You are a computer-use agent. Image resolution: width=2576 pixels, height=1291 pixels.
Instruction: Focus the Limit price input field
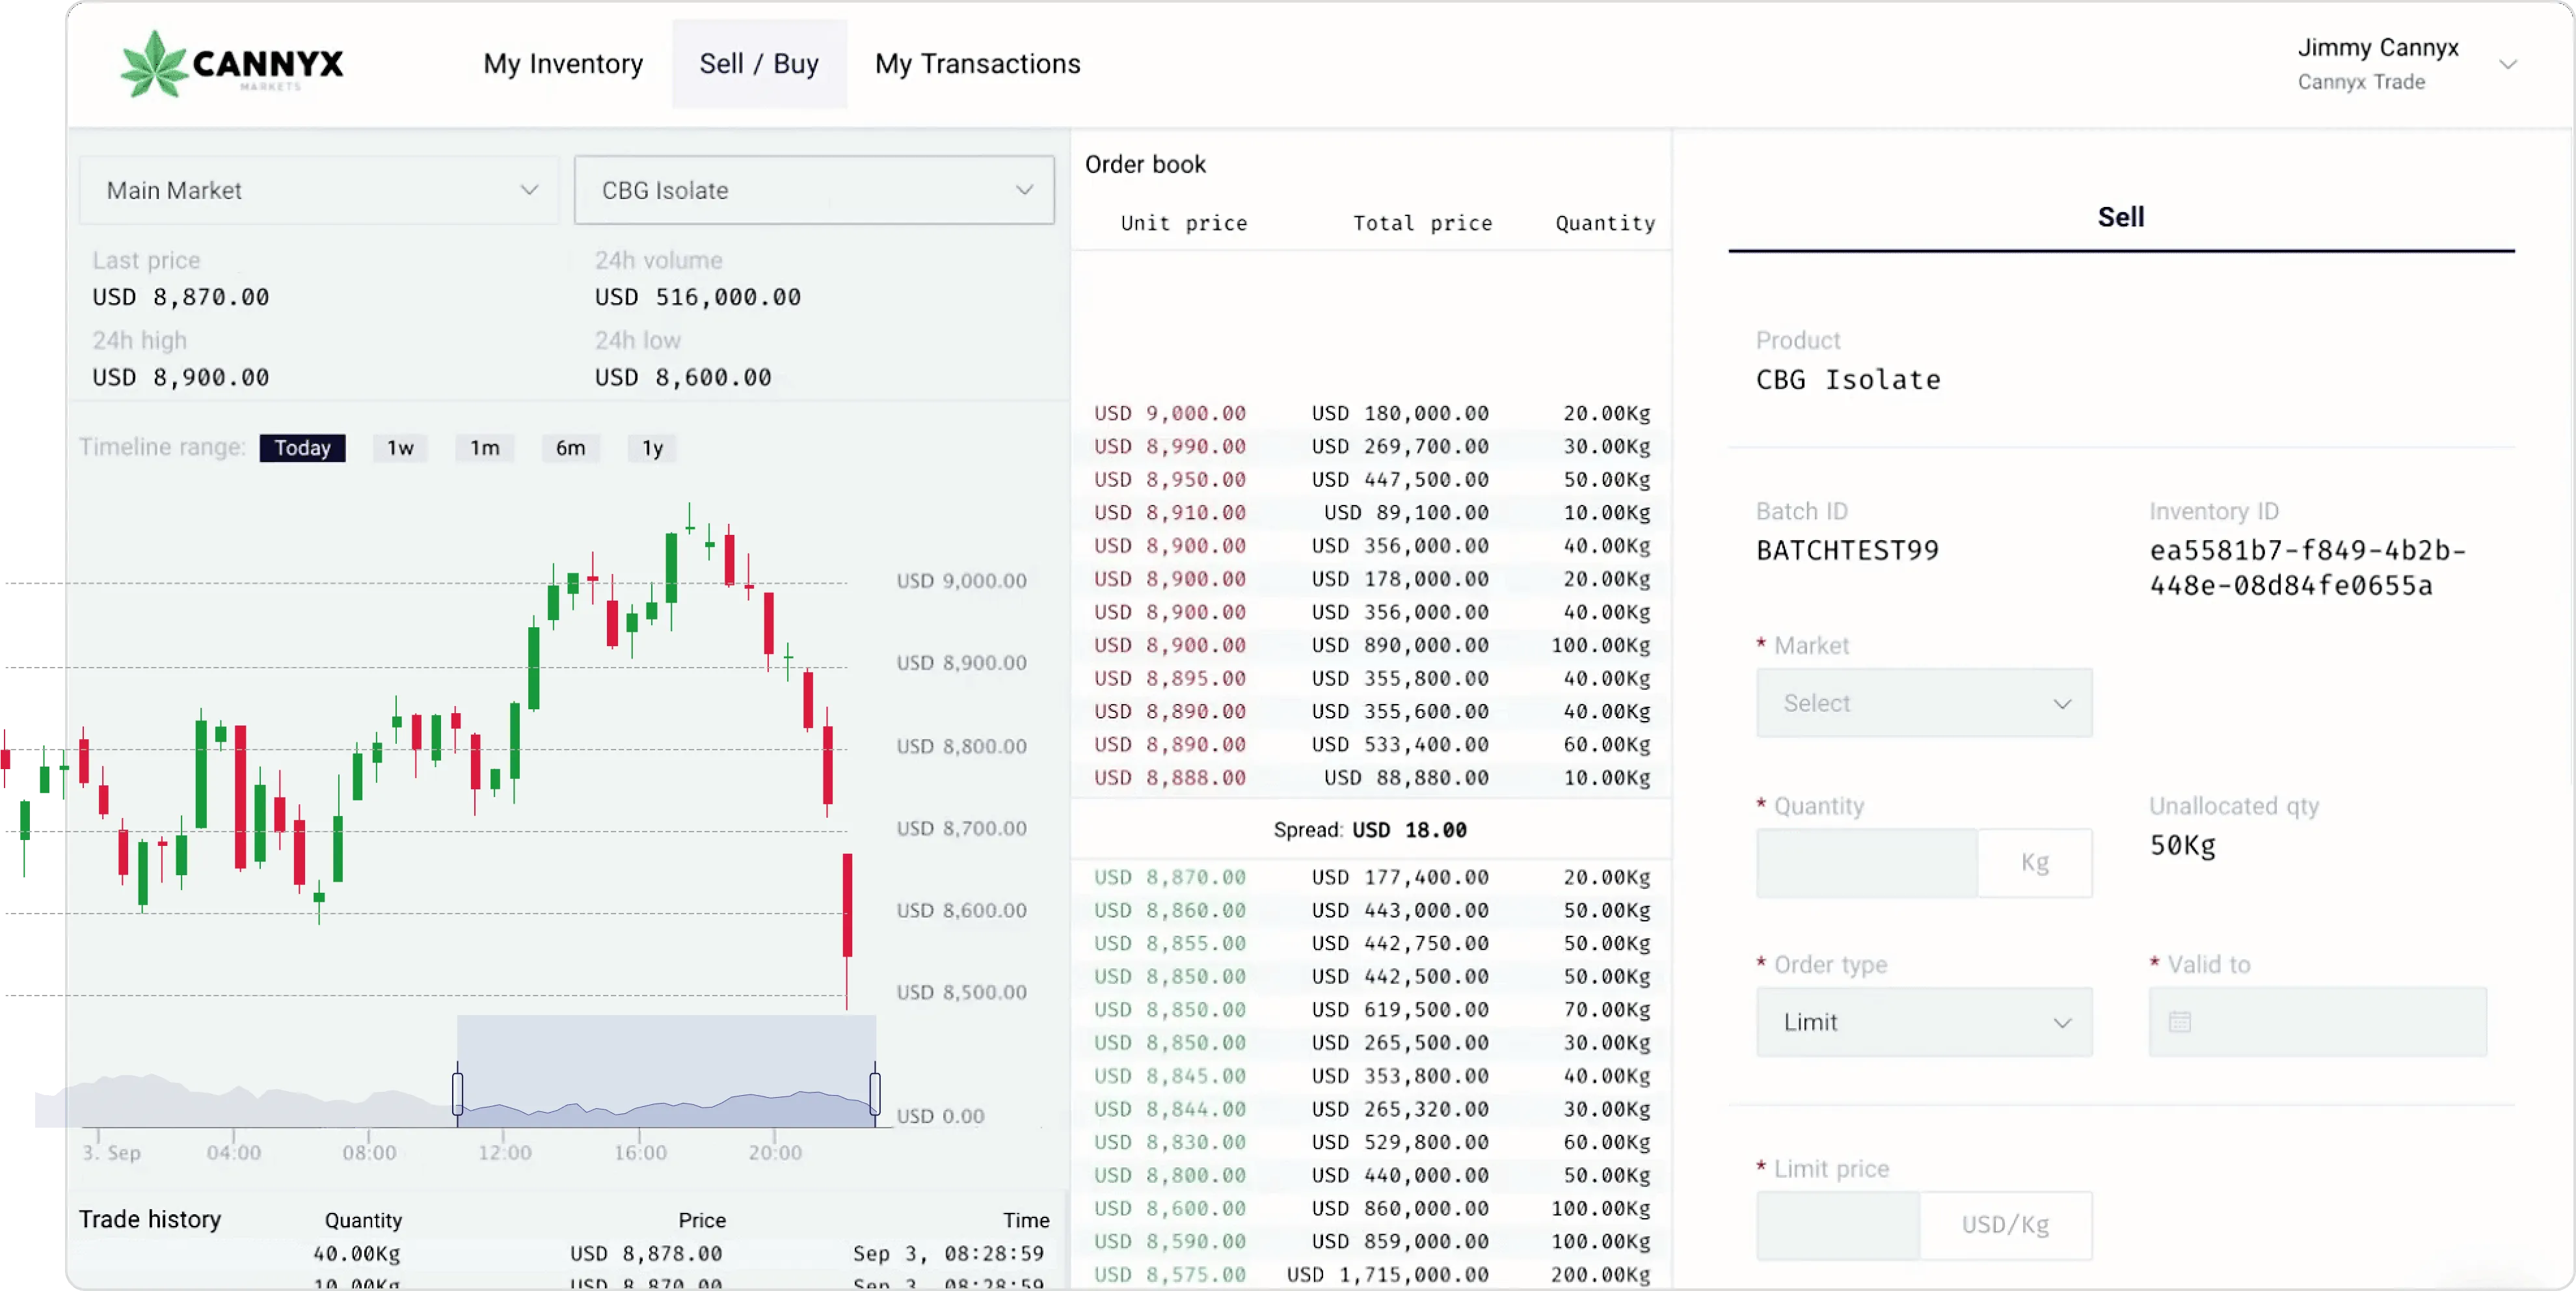click(1838, 1225)
